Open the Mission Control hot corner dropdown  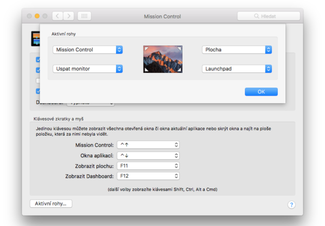(x=88, y=50)
